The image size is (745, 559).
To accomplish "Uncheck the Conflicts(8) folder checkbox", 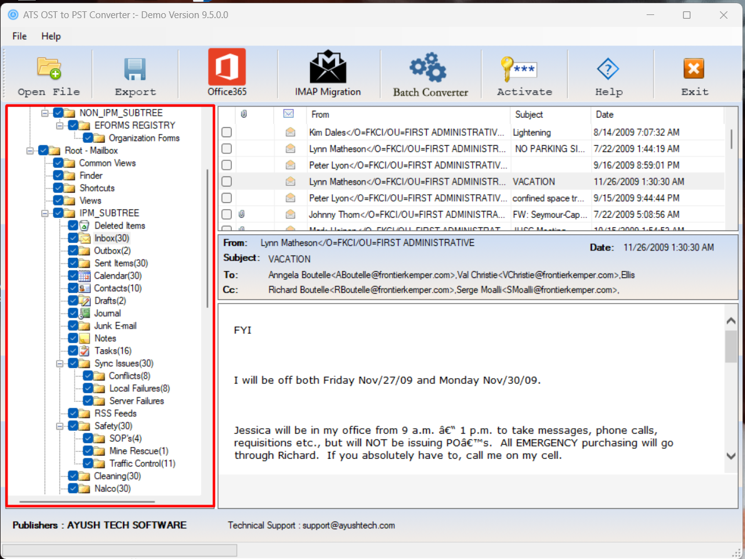I will [x=88, y=376].
